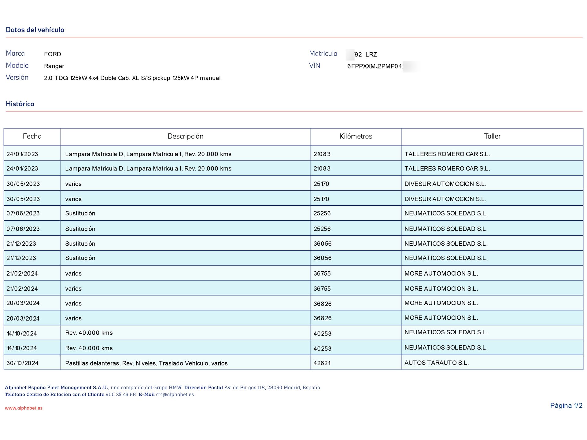Select the phone number '900 25 43 68'
Image resolution: width=587 pixels, height=440 pixels.
[x=121, y=394]
